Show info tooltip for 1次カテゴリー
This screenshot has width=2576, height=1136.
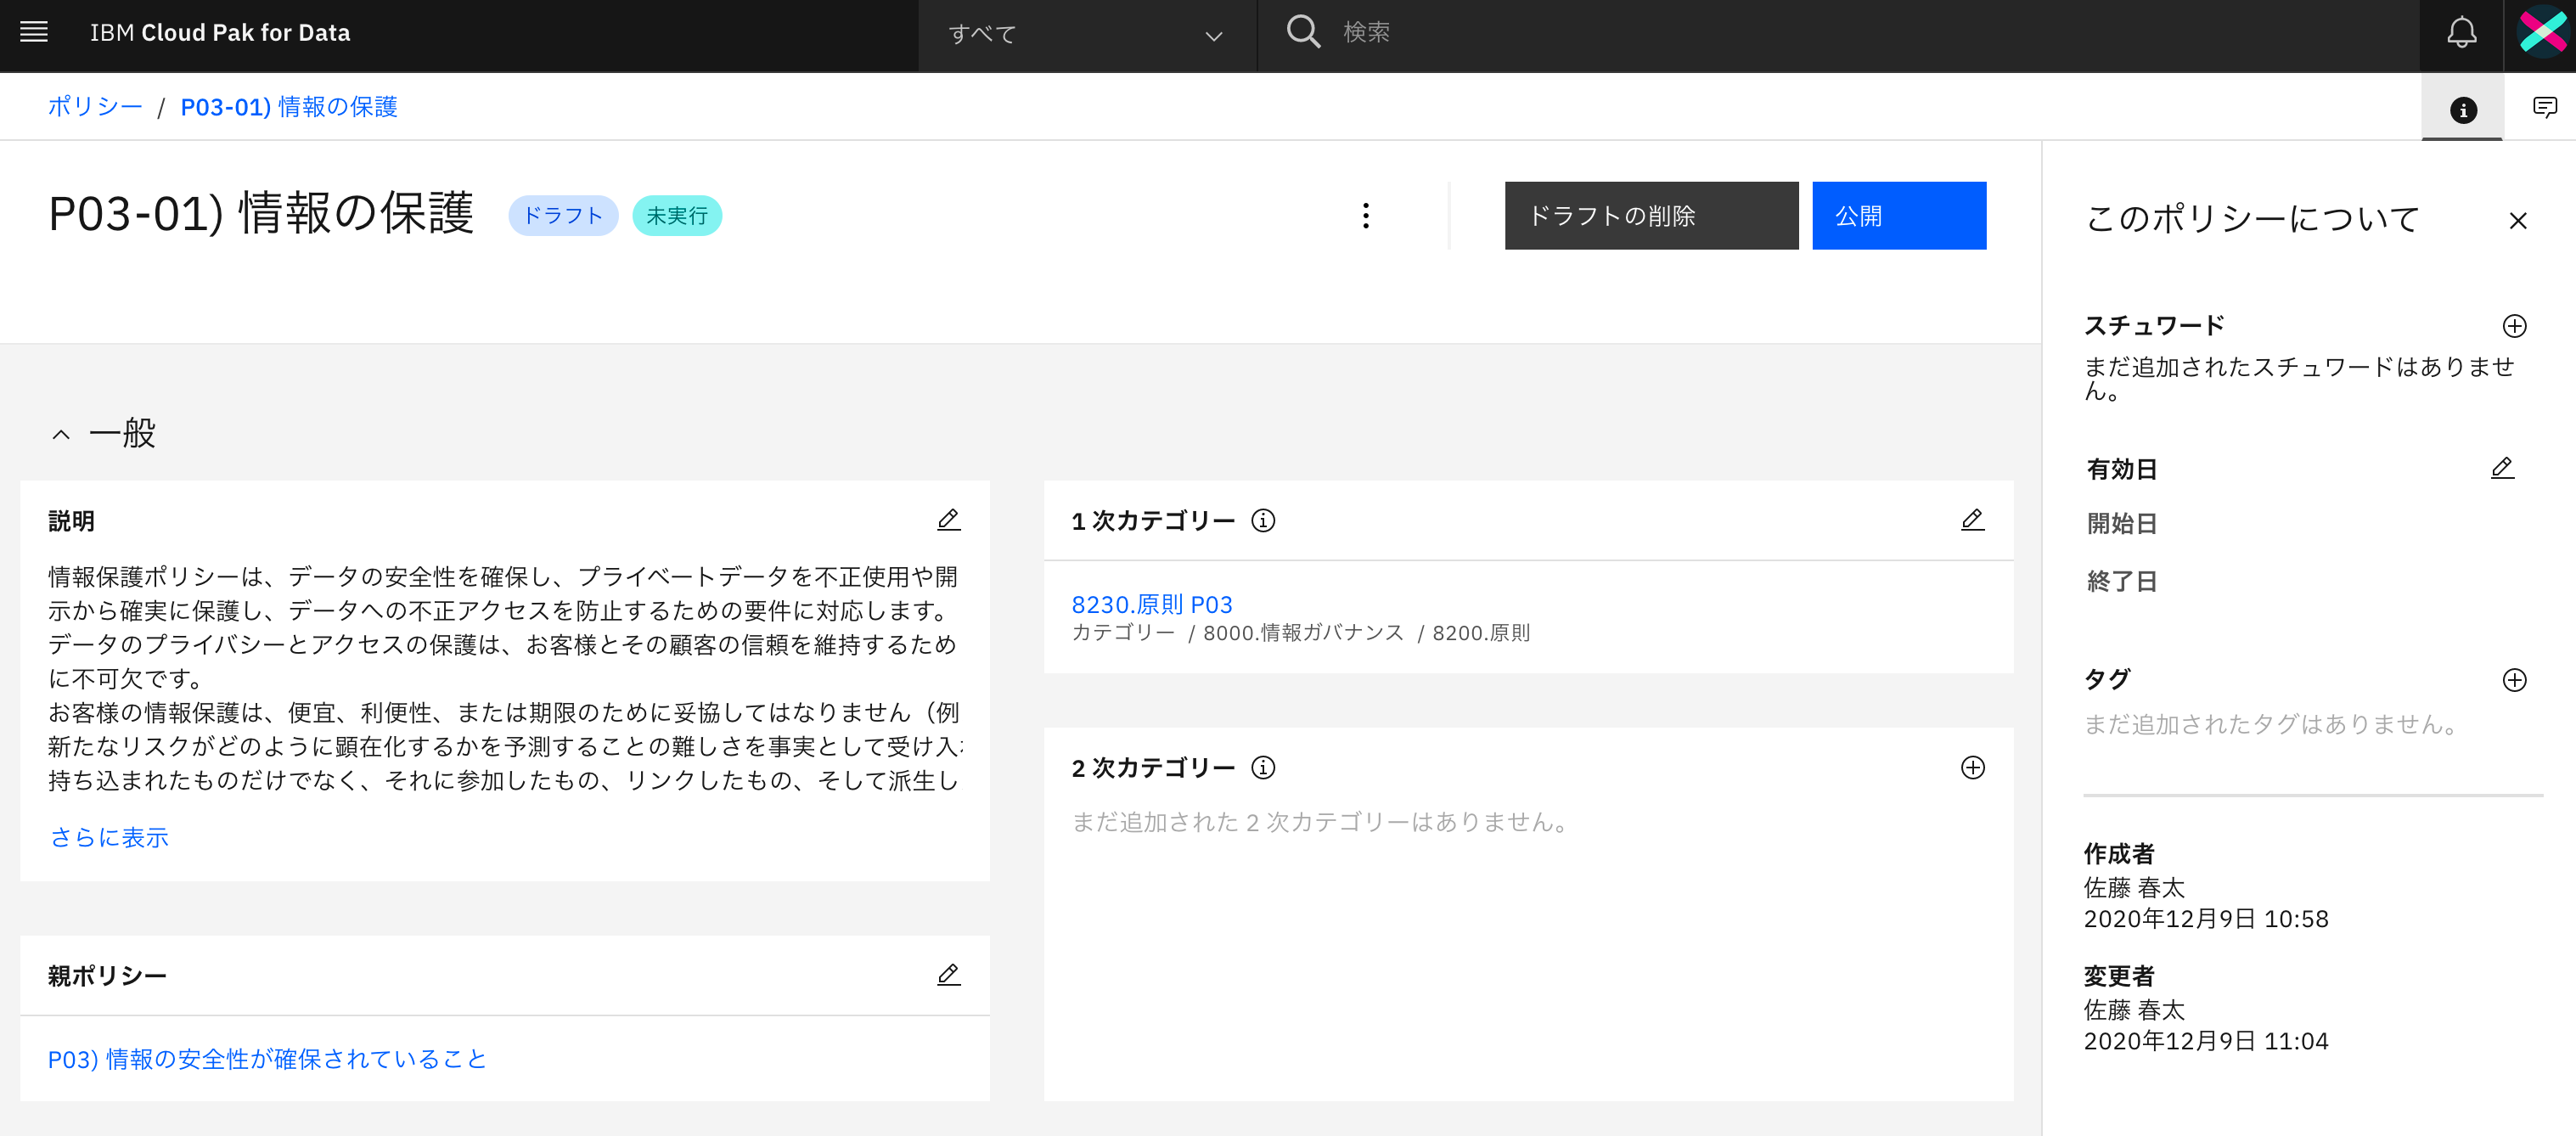pyautogui.click(x=1263, y=521)
